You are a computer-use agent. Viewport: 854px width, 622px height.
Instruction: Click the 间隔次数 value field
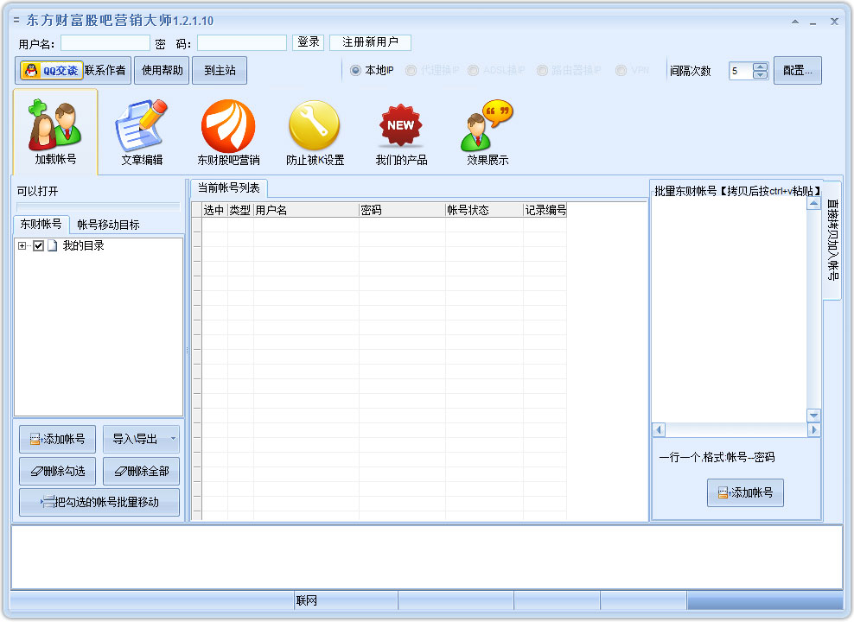tap(741, 71)
